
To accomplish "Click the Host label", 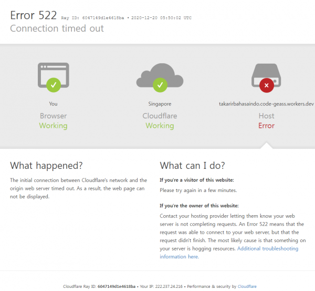I will coord(266,116).
